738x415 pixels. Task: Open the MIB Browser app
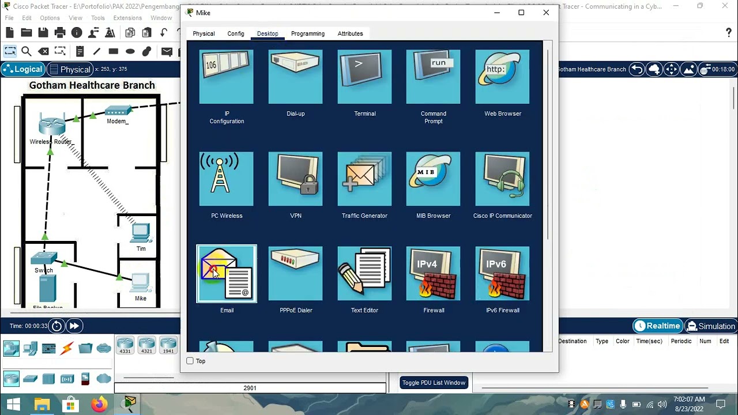pyautogui.click(x=434, y=179)
